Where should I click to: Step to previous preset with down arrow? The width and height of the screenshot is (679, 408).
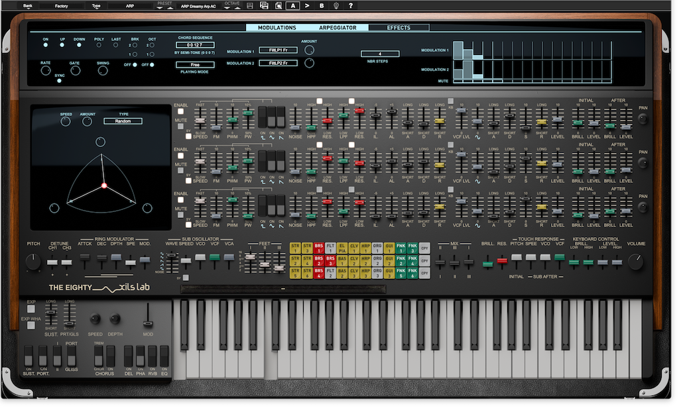[160, 8]
